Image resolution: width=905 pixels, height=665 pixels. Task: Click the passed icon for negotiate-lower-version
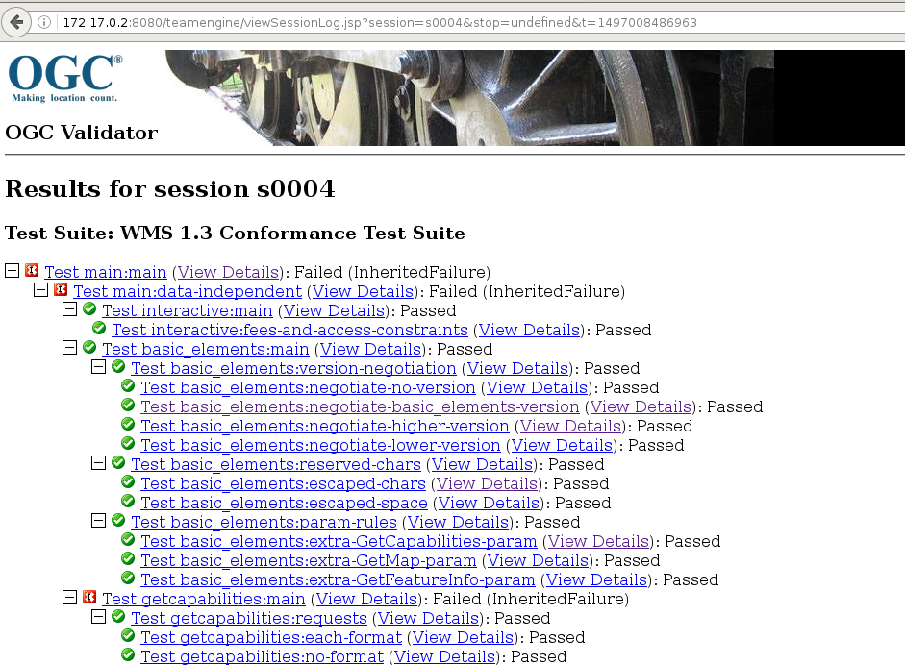pyautogui.click(x=128, y=444)
